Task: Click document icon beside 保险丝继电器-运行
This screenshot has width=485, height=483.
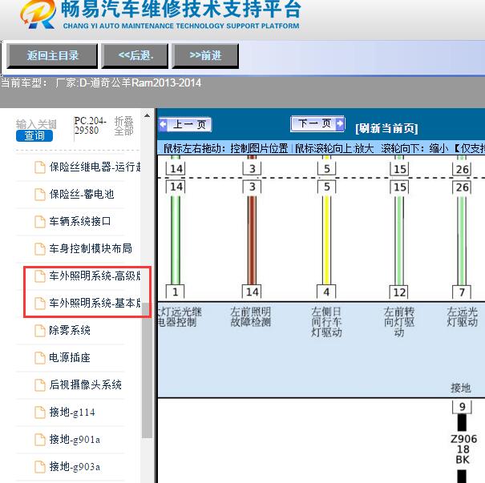Action: click(x=39, y=167)
